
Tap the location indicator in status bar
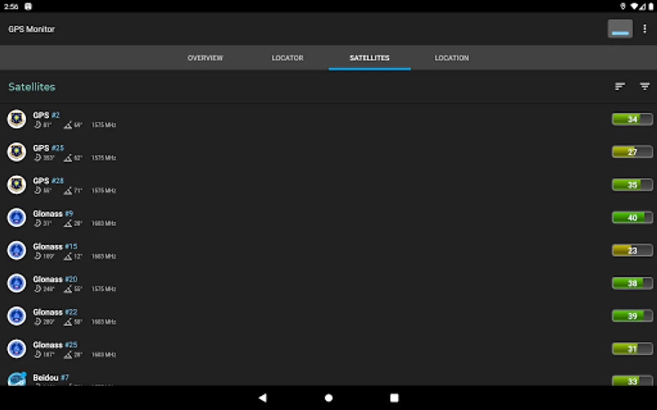point(623,6)
